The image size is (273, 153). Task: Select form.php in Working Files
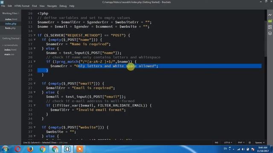point(10,28)
